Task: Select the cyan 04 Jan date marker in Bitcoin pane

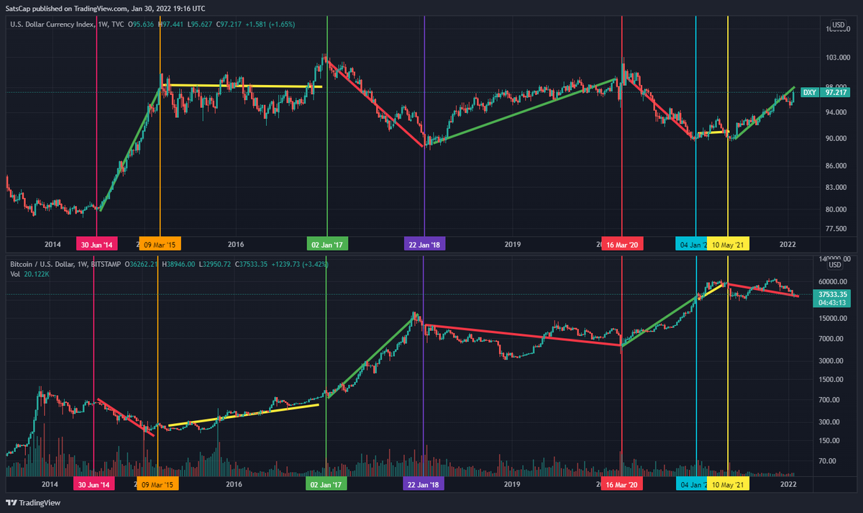Action: coord(692,485)
